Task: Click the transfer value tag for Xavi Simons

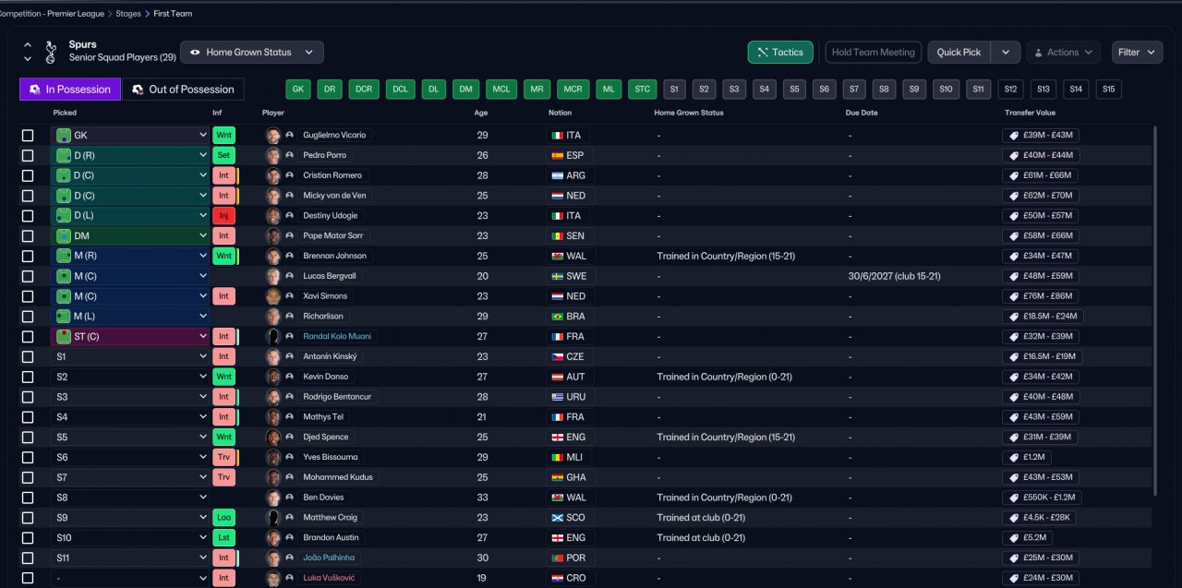Action: (x=1041, y=296)
